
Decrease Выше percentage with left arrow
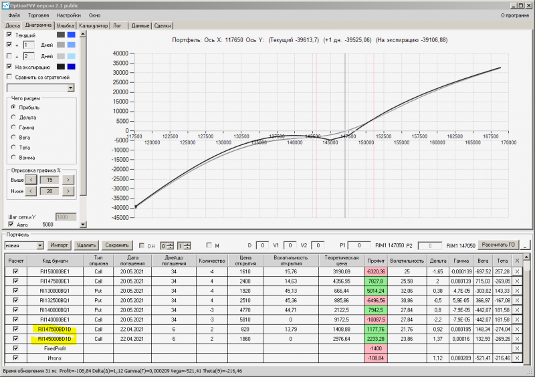tap(31, 180)
